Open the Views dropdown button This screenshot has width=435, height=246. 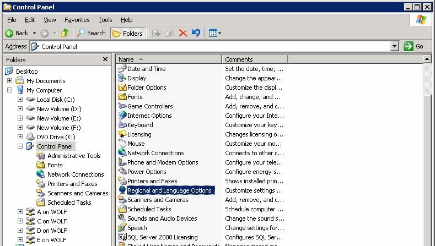coord(214,33)
